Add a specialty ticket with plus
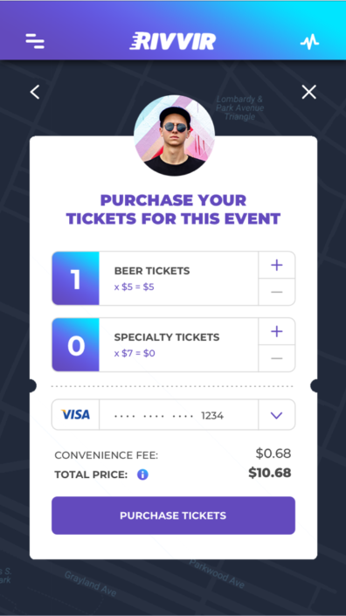This screenshot has width=346, height=616. pyautogui.click(x=276, y=331)
